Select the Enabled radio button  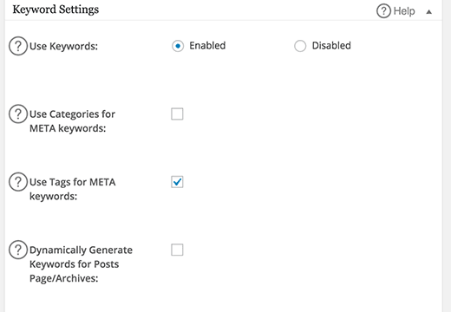click(x=178, y=46)
